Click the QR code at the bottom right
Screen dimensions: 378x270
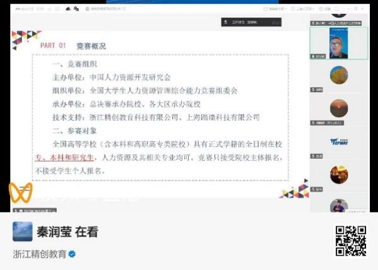click(x=351, y=241)
